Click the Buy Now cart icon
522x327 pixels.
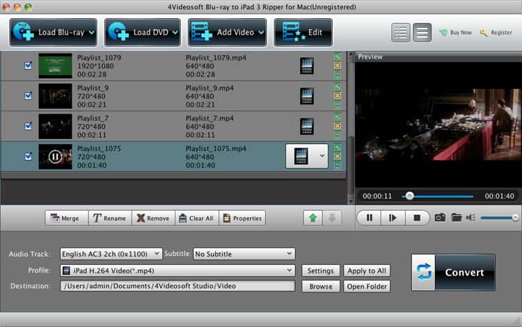click(443, 33)
